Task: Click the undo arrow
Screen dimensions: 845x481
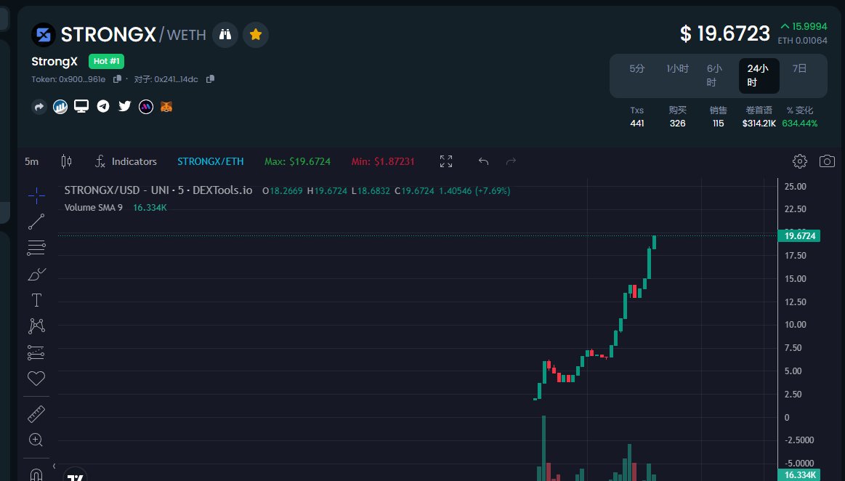Action: [x=483, y=161]
